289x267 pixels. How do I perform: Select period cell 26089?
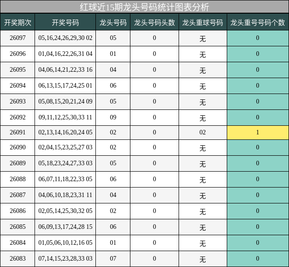point(18,163)
